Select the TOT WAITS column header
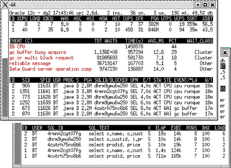 [x=106, y=41]
